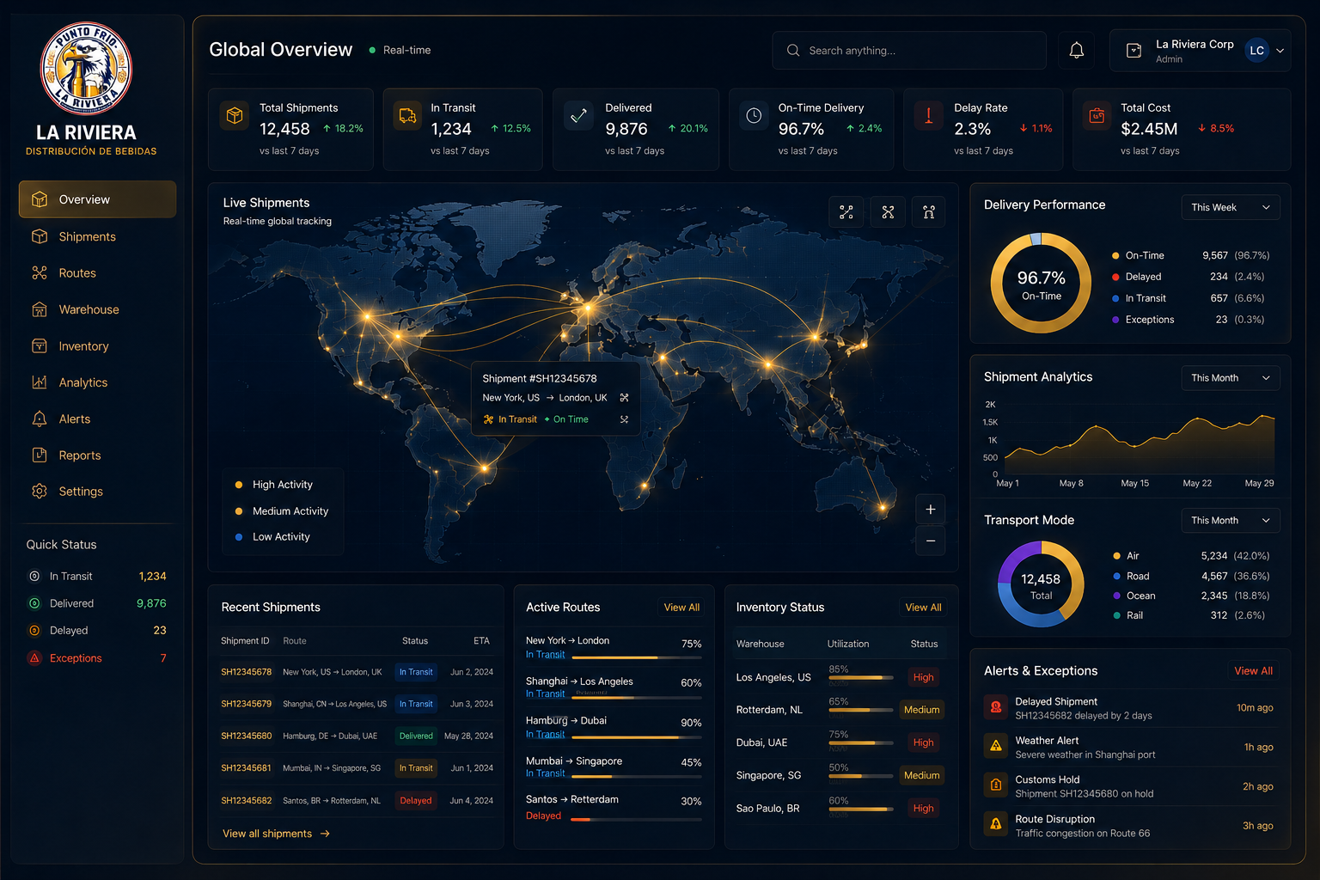This screenshot has width=1320, height=880.
Task: Click the Route Disruption warning icon
Action: pyautogui.click(x=996, y=824)
